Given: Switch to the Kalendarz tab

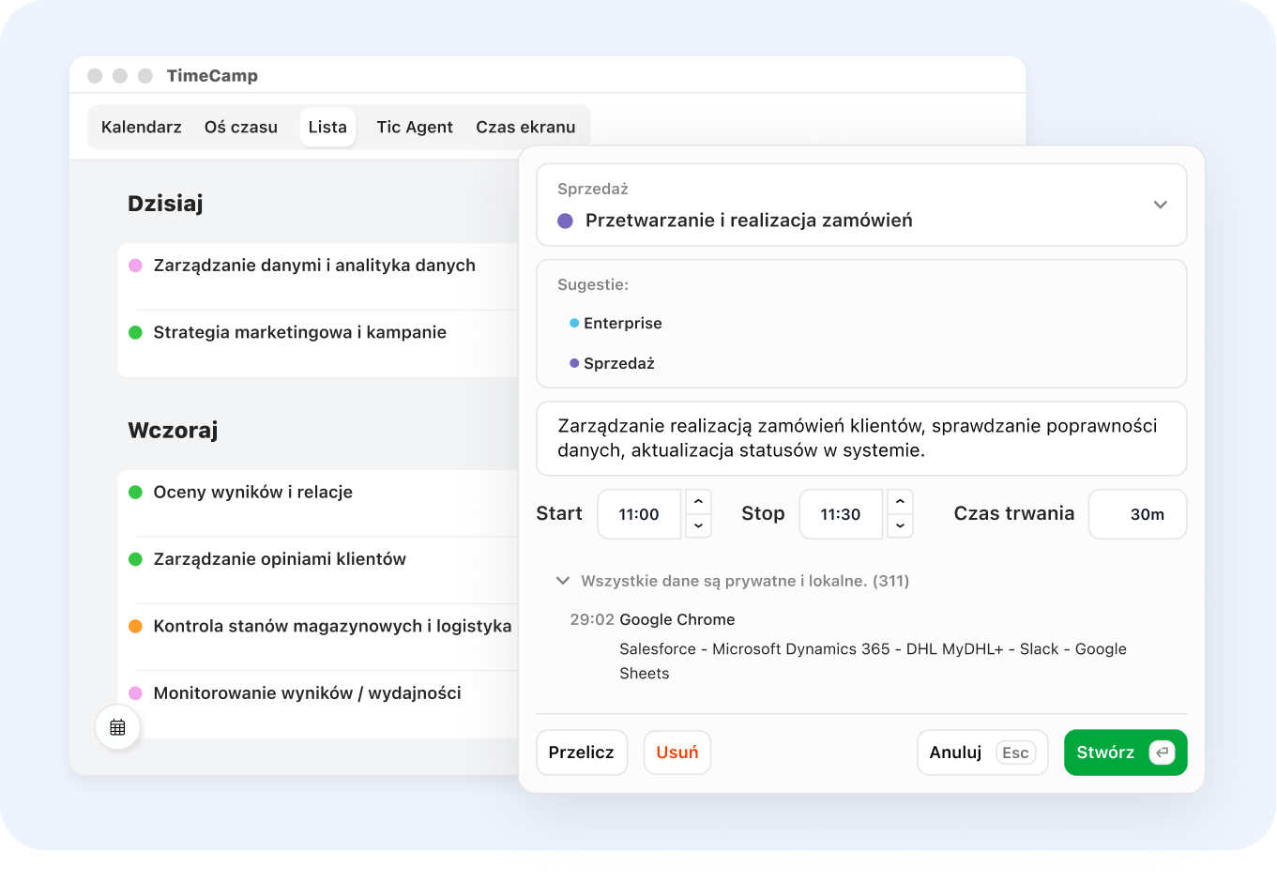Looking at the screenshot, I should coord(142,127).
